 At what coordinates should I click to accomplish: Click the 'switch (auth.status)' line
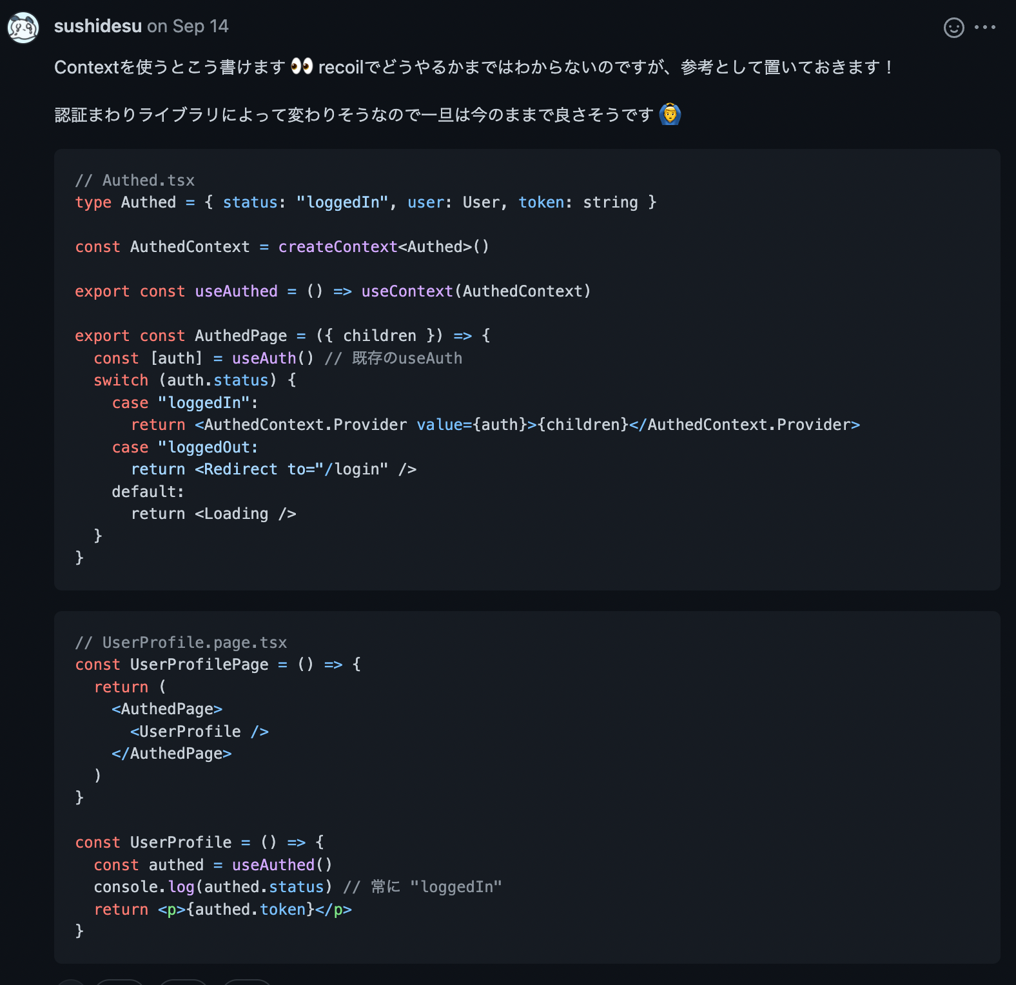195,380
